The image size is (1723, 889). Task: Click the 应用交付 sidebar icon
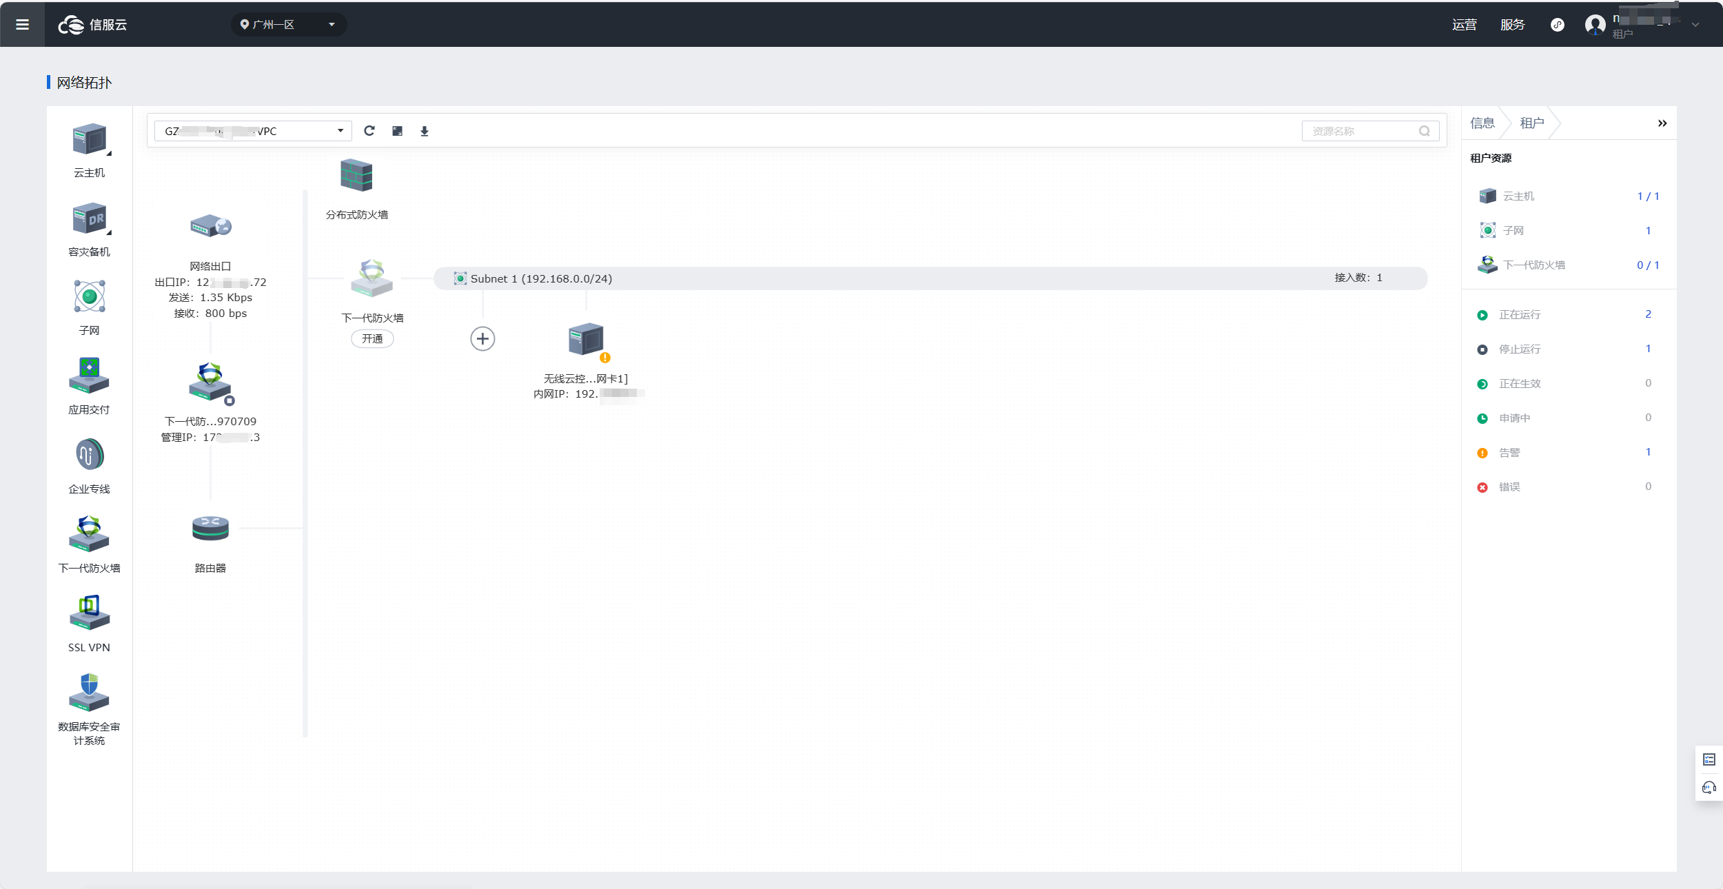tap(89, 376)
